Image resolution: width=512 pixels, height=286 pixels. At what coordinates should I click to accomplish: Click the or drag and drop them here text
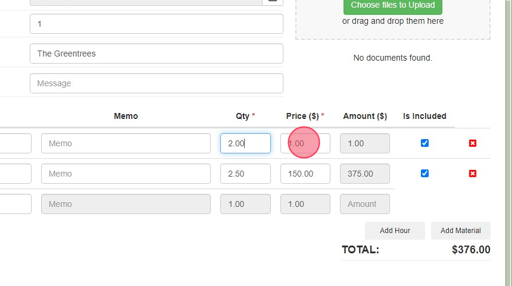point(393,21)
